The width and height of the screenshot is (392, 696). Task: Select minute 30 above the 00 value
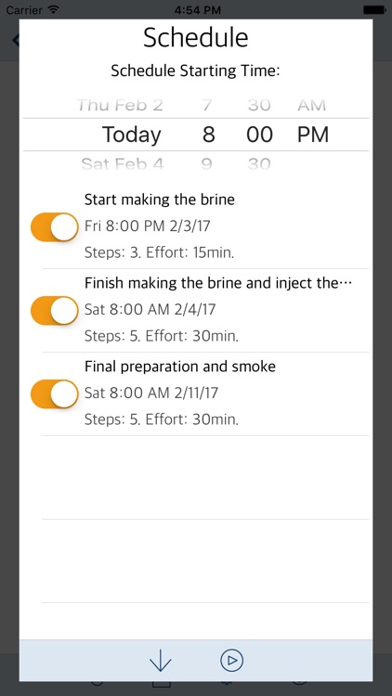point(259,105)
